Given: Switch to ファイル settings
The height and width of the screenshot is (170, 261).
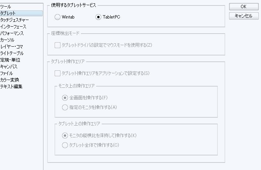Looking at the screenshot, I should pyautogui.click(x=7, y=73).
